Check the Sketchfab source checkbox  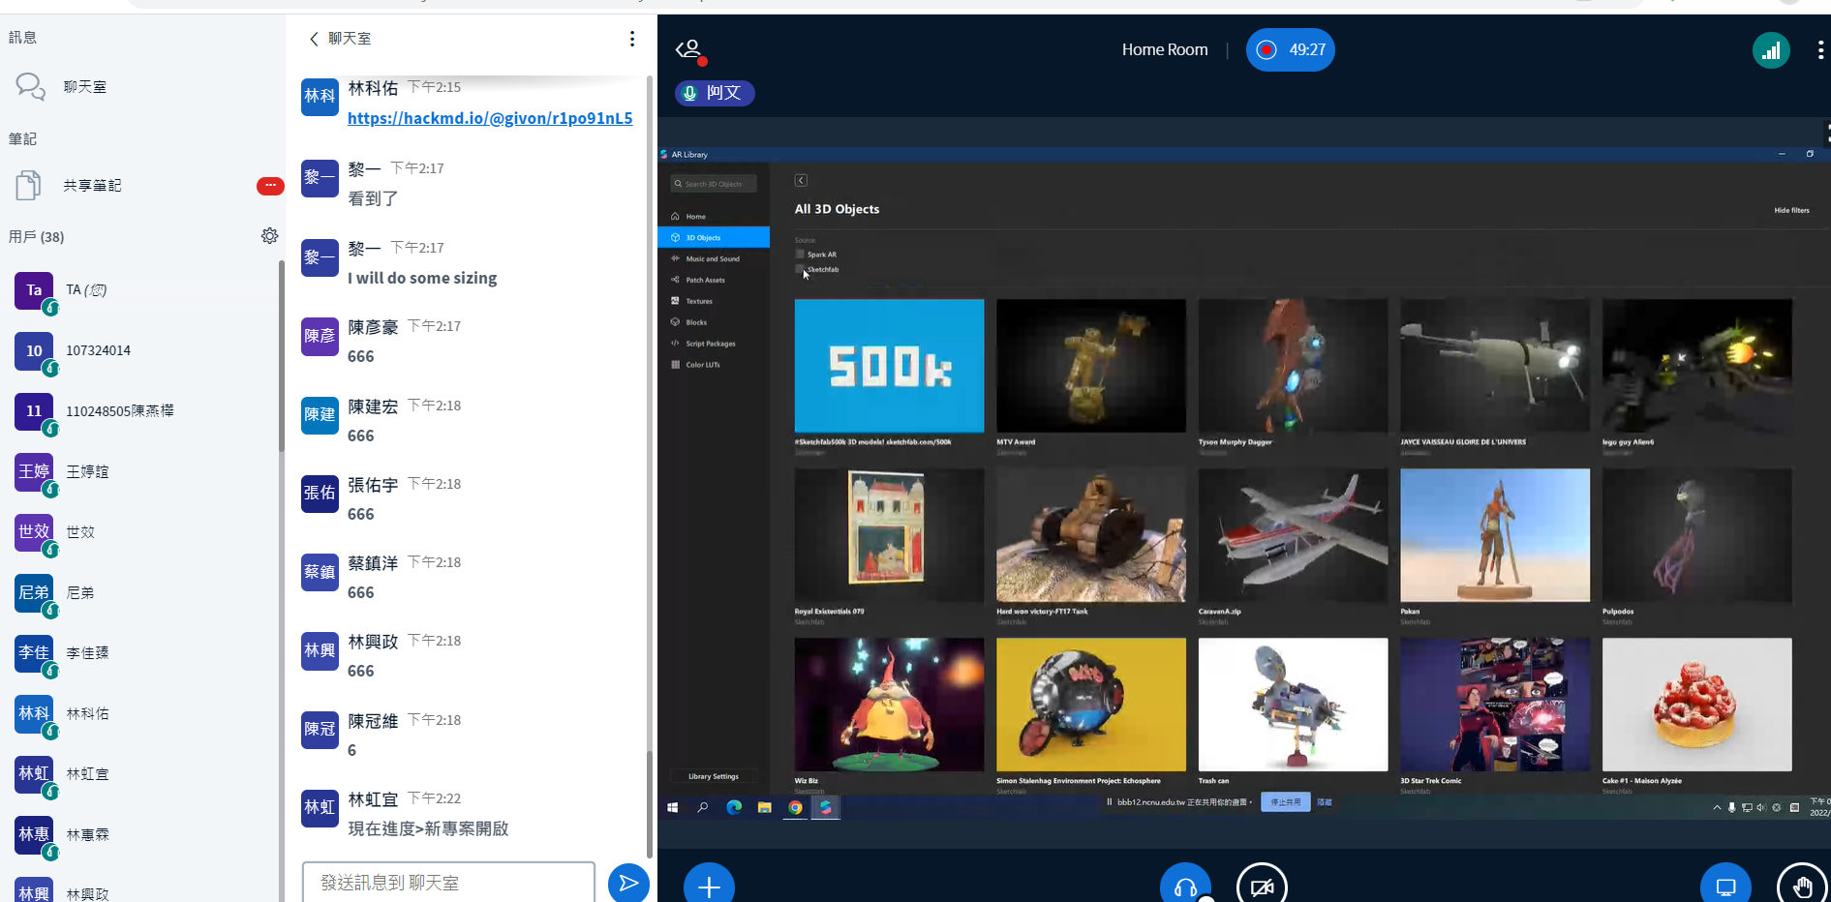pos(800,269)
